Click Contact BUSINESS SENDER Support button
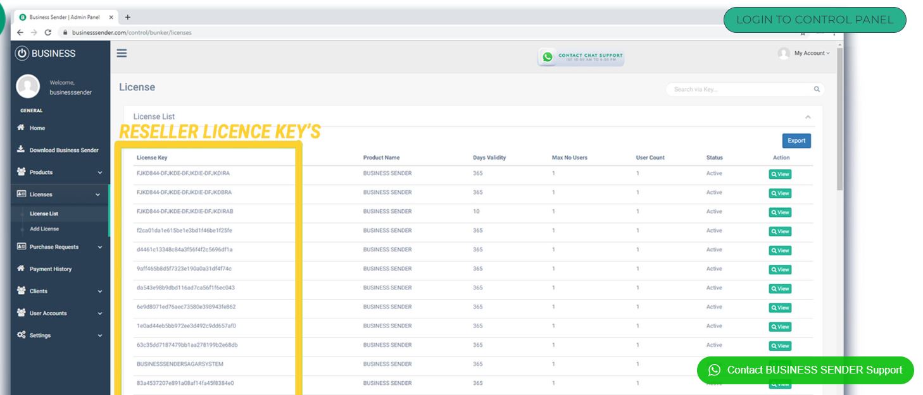 805,370
